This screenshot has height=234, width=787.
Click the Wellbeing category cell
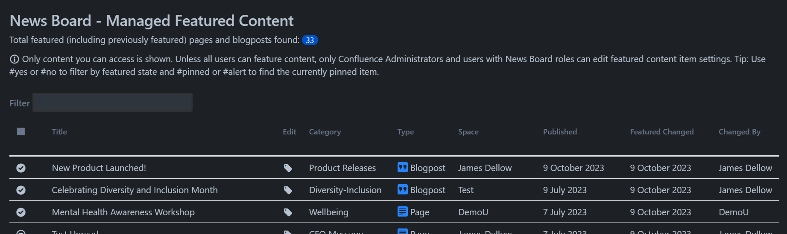(x=329, y=212)
